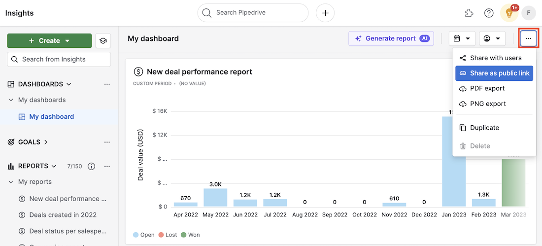The height and width of the screenshot is (246, 542).
Task: Click the Deal status per salesperson dollar icon
Action: (22, 231)
